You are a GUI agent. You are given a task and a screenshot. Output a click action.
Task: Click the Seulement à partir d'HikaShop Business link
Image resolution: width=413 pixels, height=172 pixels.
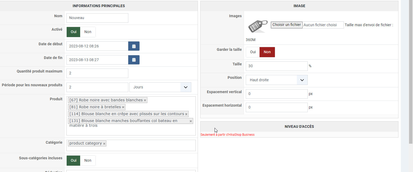pos(227,135)
